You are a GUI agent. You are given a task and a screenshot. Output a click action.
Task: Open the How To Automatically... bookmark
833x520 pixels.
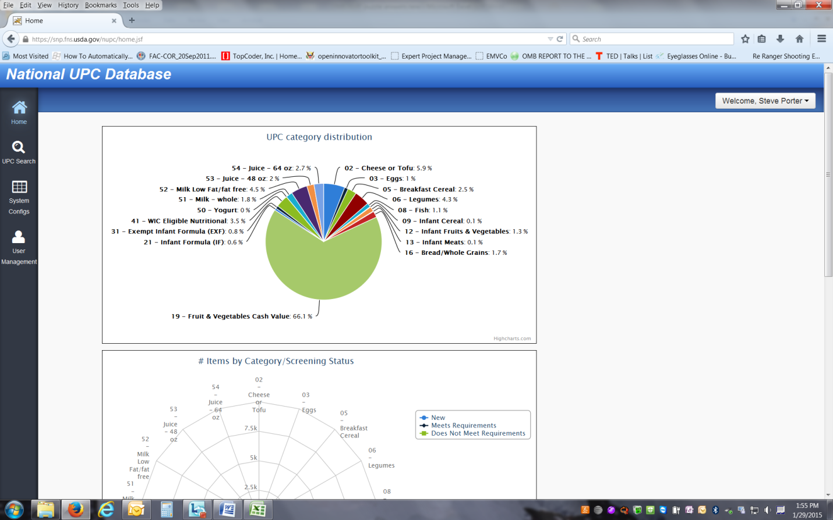(93, 56)
